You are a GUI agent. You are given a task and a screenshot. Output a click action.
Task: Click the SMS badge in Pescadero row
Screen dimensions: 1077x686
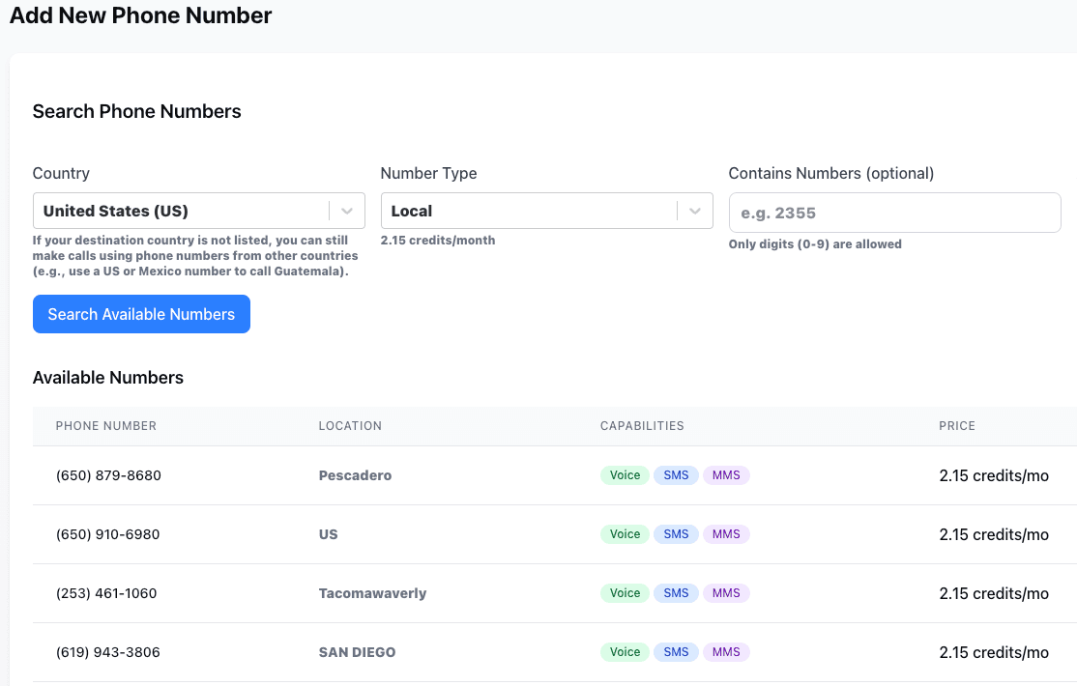676,475
